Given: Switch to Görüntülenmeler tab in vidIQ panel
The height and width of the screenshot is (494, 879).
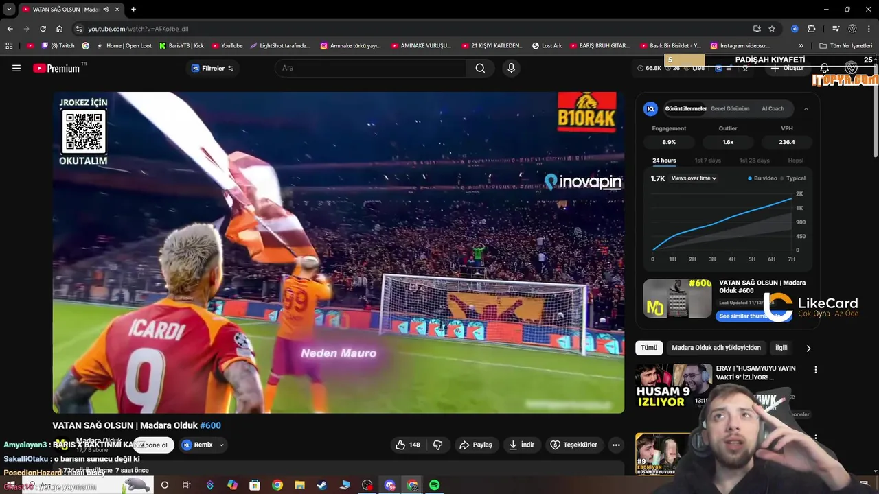Looking at the screenshot, I should 685,108.
